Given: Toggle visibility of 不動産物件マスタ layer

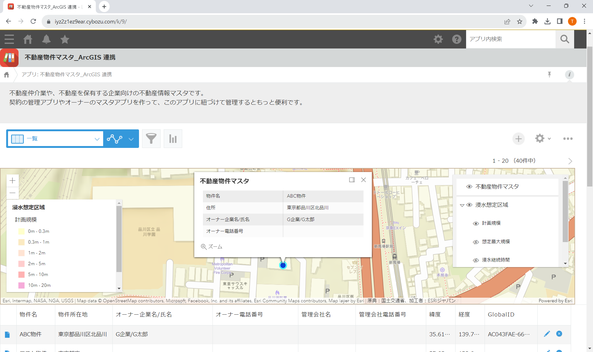Looking at the screenshot, I should tap(469, 186).
